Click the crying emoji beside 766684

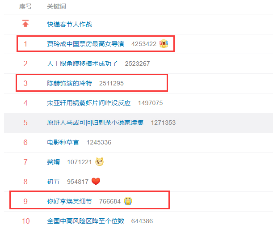tap(128, 201)
